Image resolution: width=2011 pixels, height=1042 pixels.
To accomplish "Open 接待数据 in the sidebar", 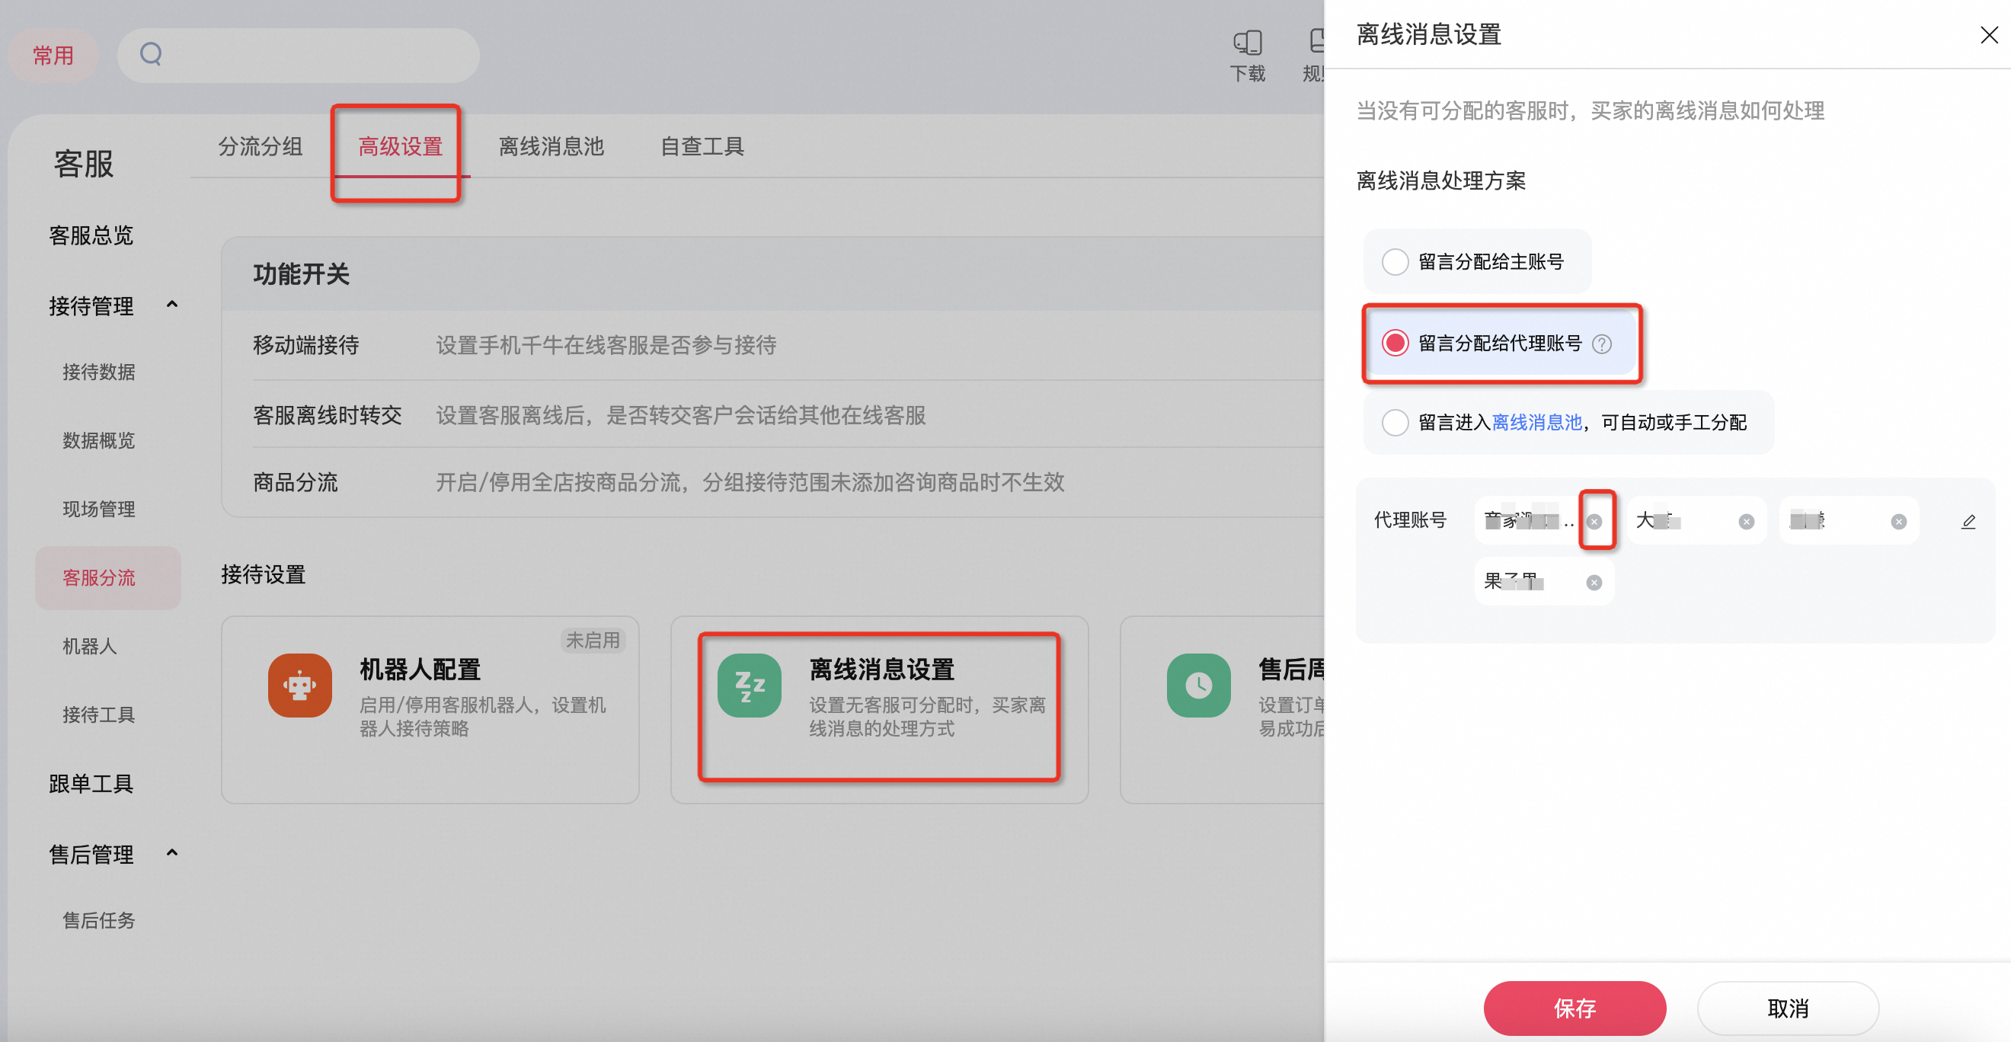I will pos(98,372).
